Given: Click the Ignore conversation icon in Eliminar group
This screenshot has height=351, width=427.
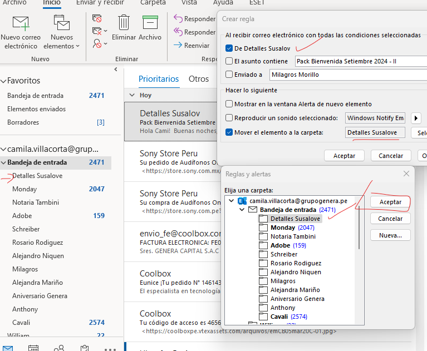Looking at the screenshot, I should pos(97,19).
